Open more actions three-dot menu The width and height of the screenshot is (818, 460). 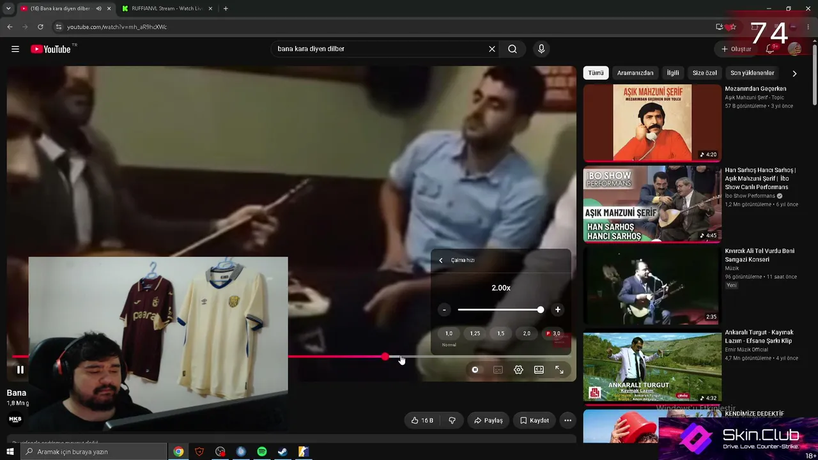567,420
